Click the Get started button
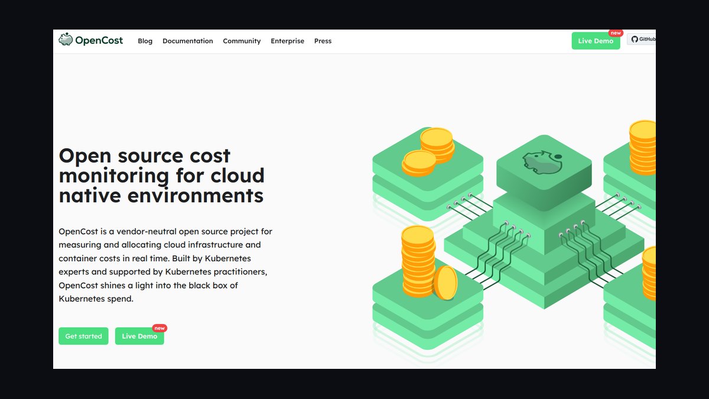The height and width of the screenshot is (399, 709). [x=83, y=336]
